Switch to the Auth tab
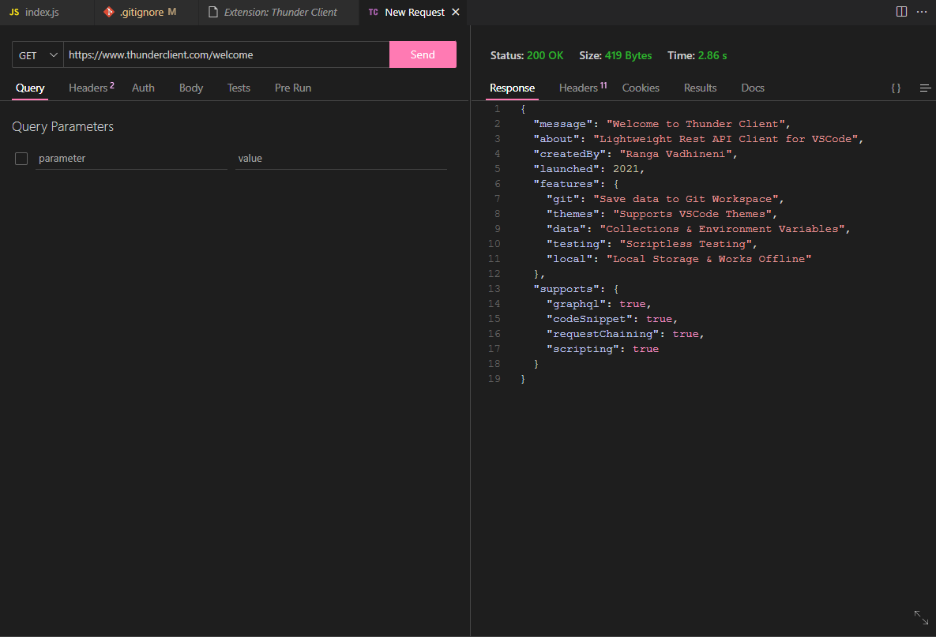Viewport: 936px width, 637px height. (x=143, y=88)
